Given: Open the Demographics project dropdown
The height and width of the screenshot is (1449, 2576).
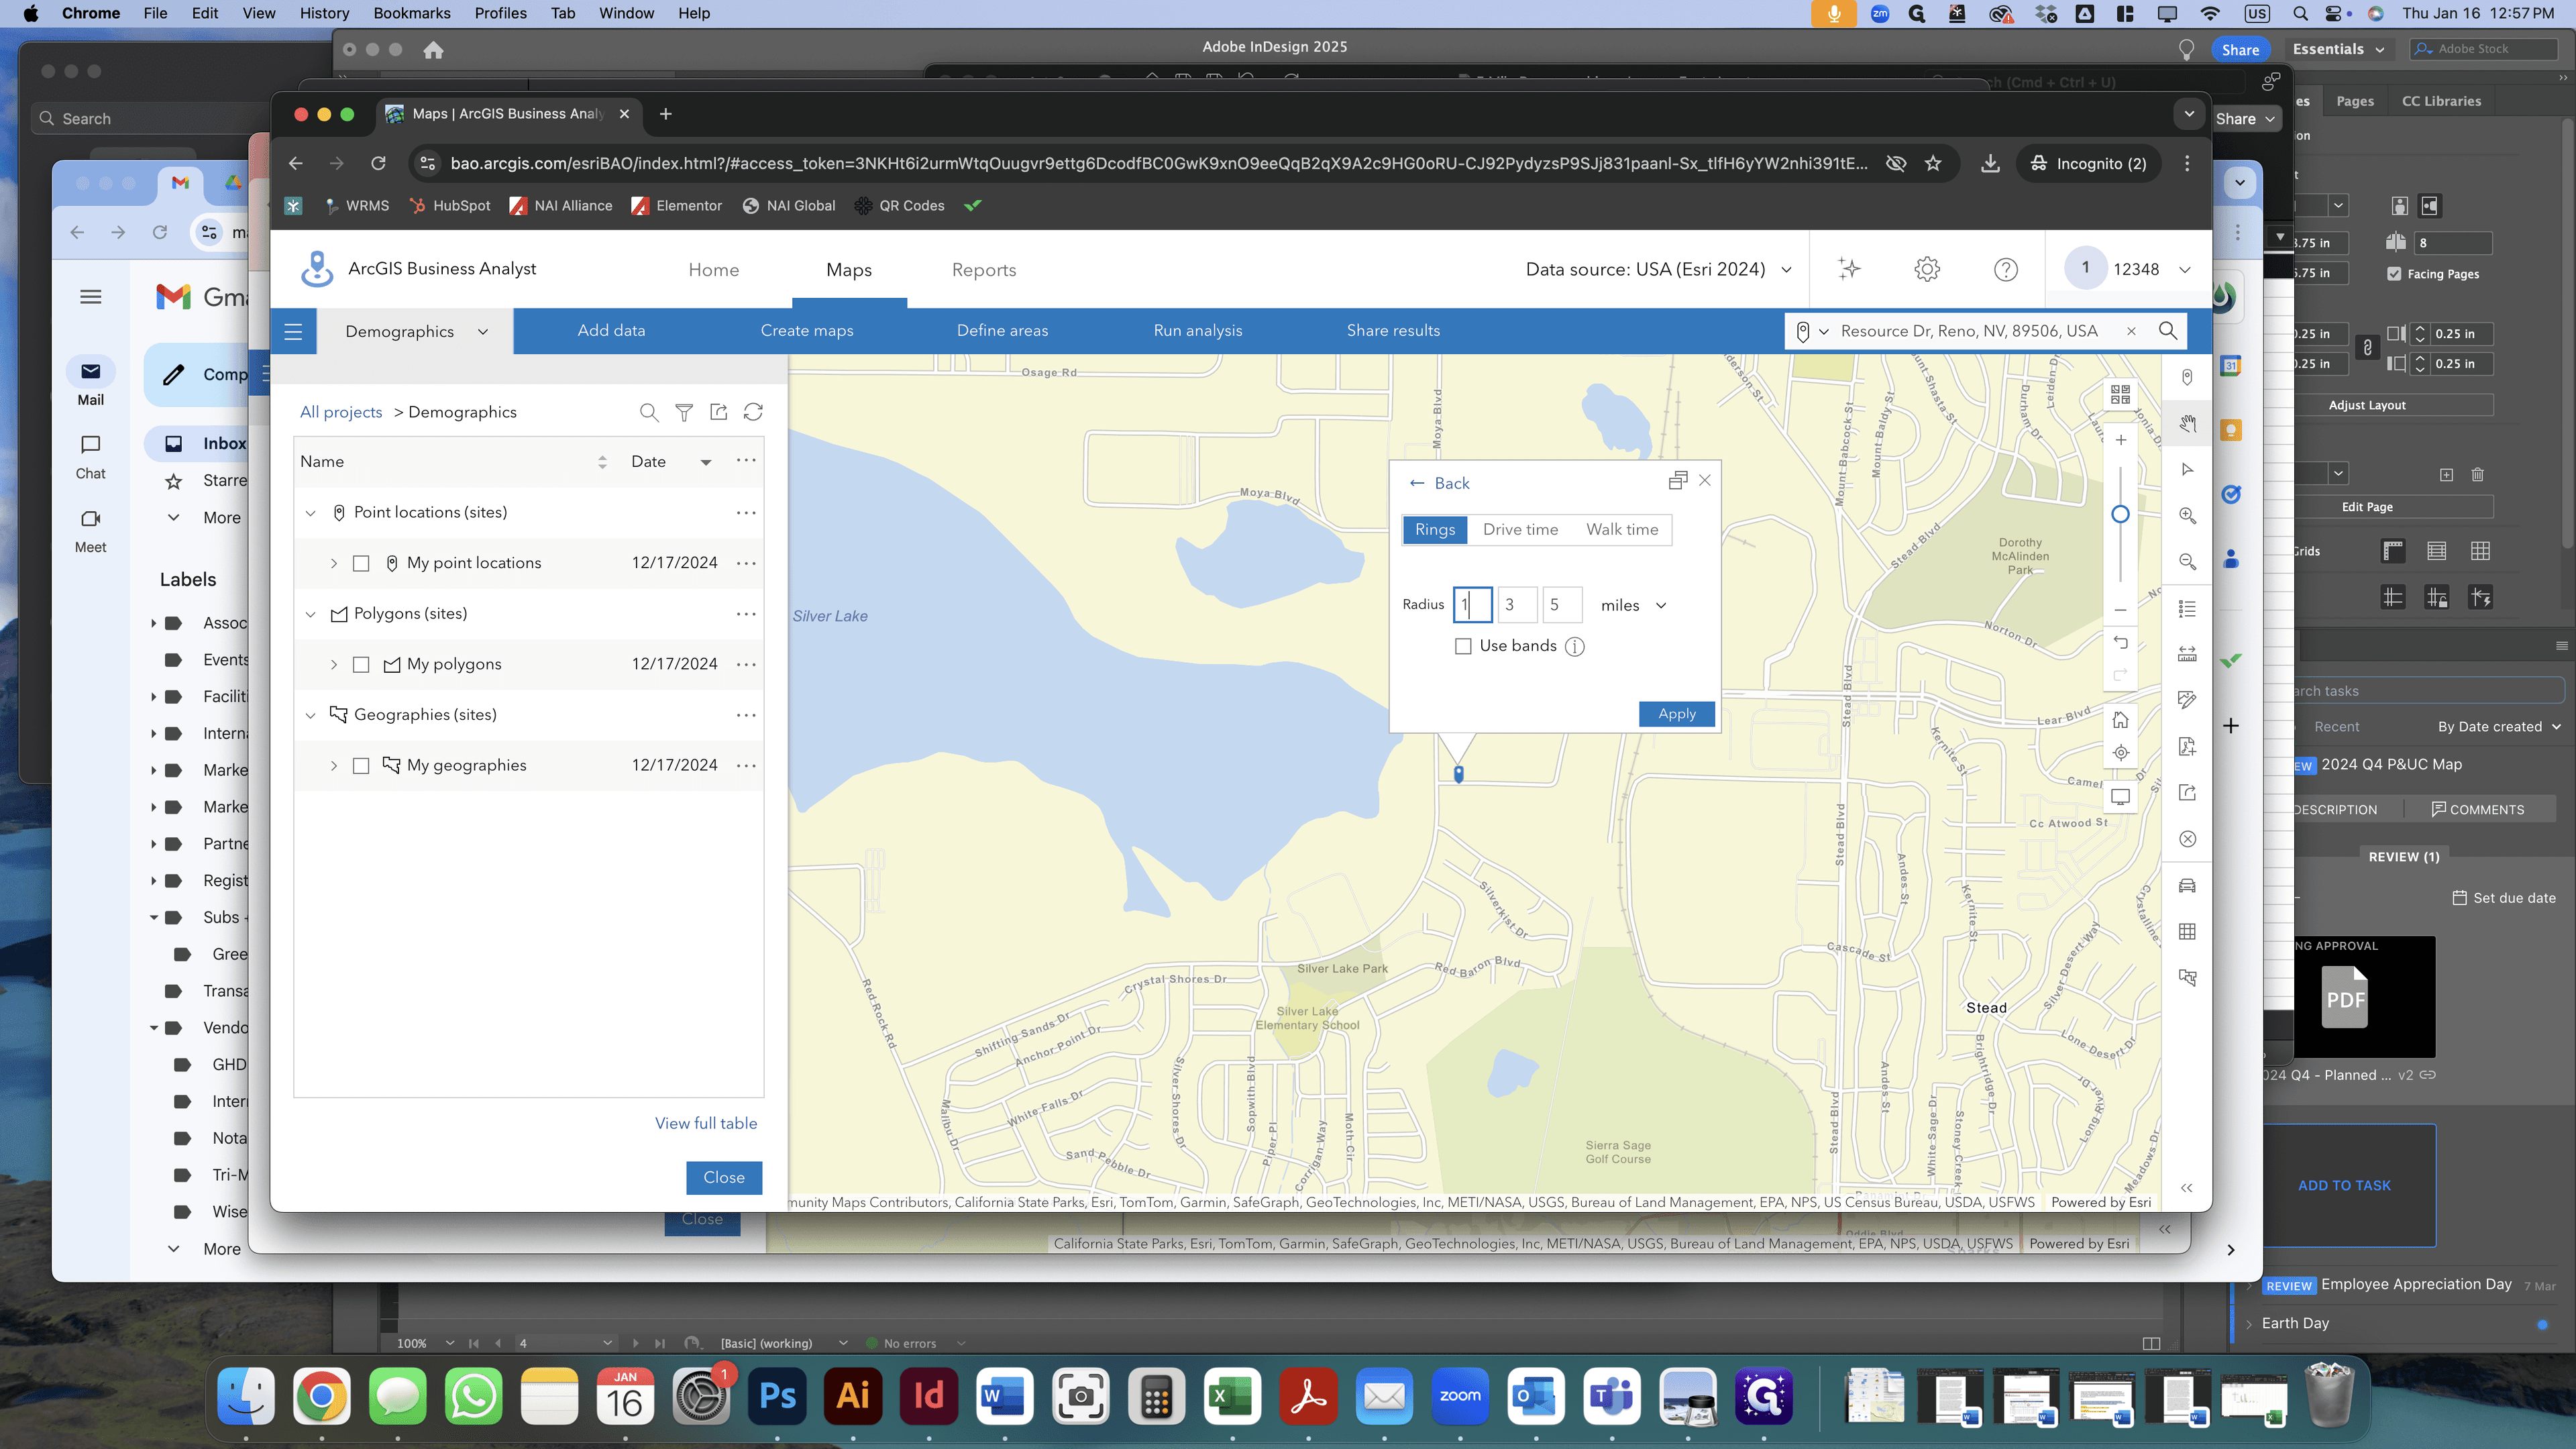Looking at the screenshot, I should click(416, 331).
